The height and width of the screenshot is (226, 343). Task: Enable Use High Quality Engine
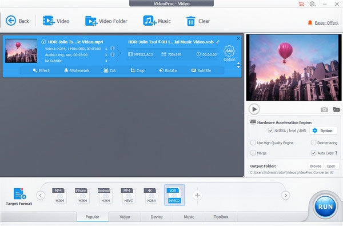(x=253, y=143)
